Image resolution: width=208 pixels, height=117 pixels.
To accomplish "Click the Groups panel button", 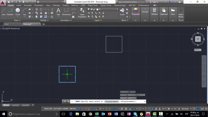I will [x=145, y=11].
